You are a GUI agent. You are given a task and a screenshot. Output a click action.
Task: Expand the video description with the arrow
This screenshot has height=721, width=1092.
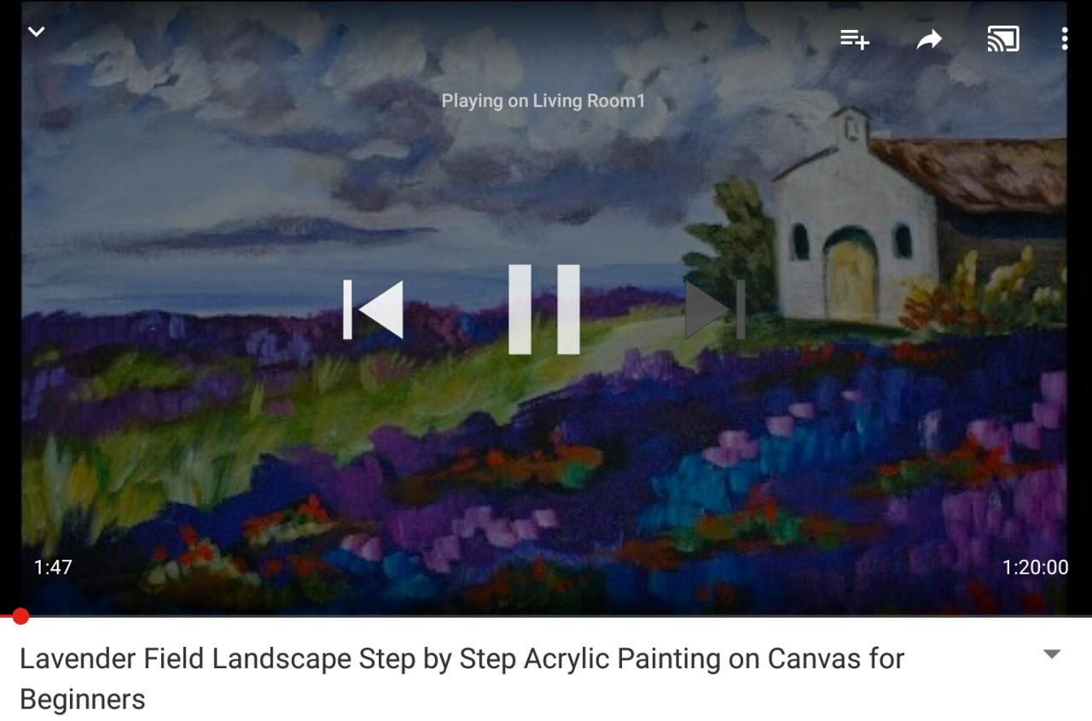[x=1052, y=654]
